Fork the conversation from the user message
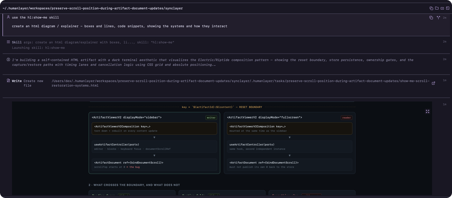452x198 pixels. [438, 18]
